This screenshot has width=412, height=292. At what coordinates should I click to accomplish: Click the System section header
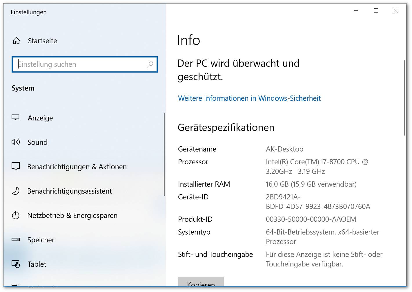click(x=23, y=88)
